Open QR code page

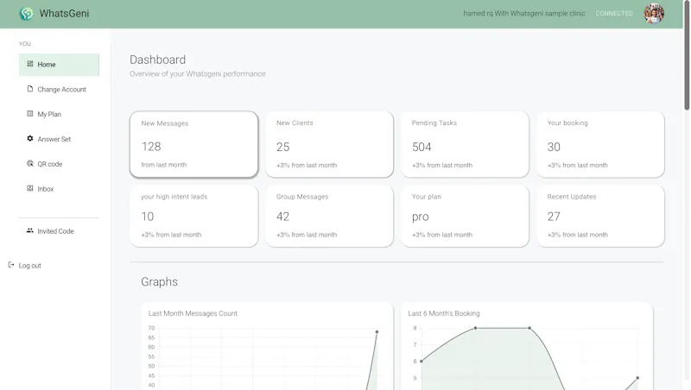tap(59, 164)
